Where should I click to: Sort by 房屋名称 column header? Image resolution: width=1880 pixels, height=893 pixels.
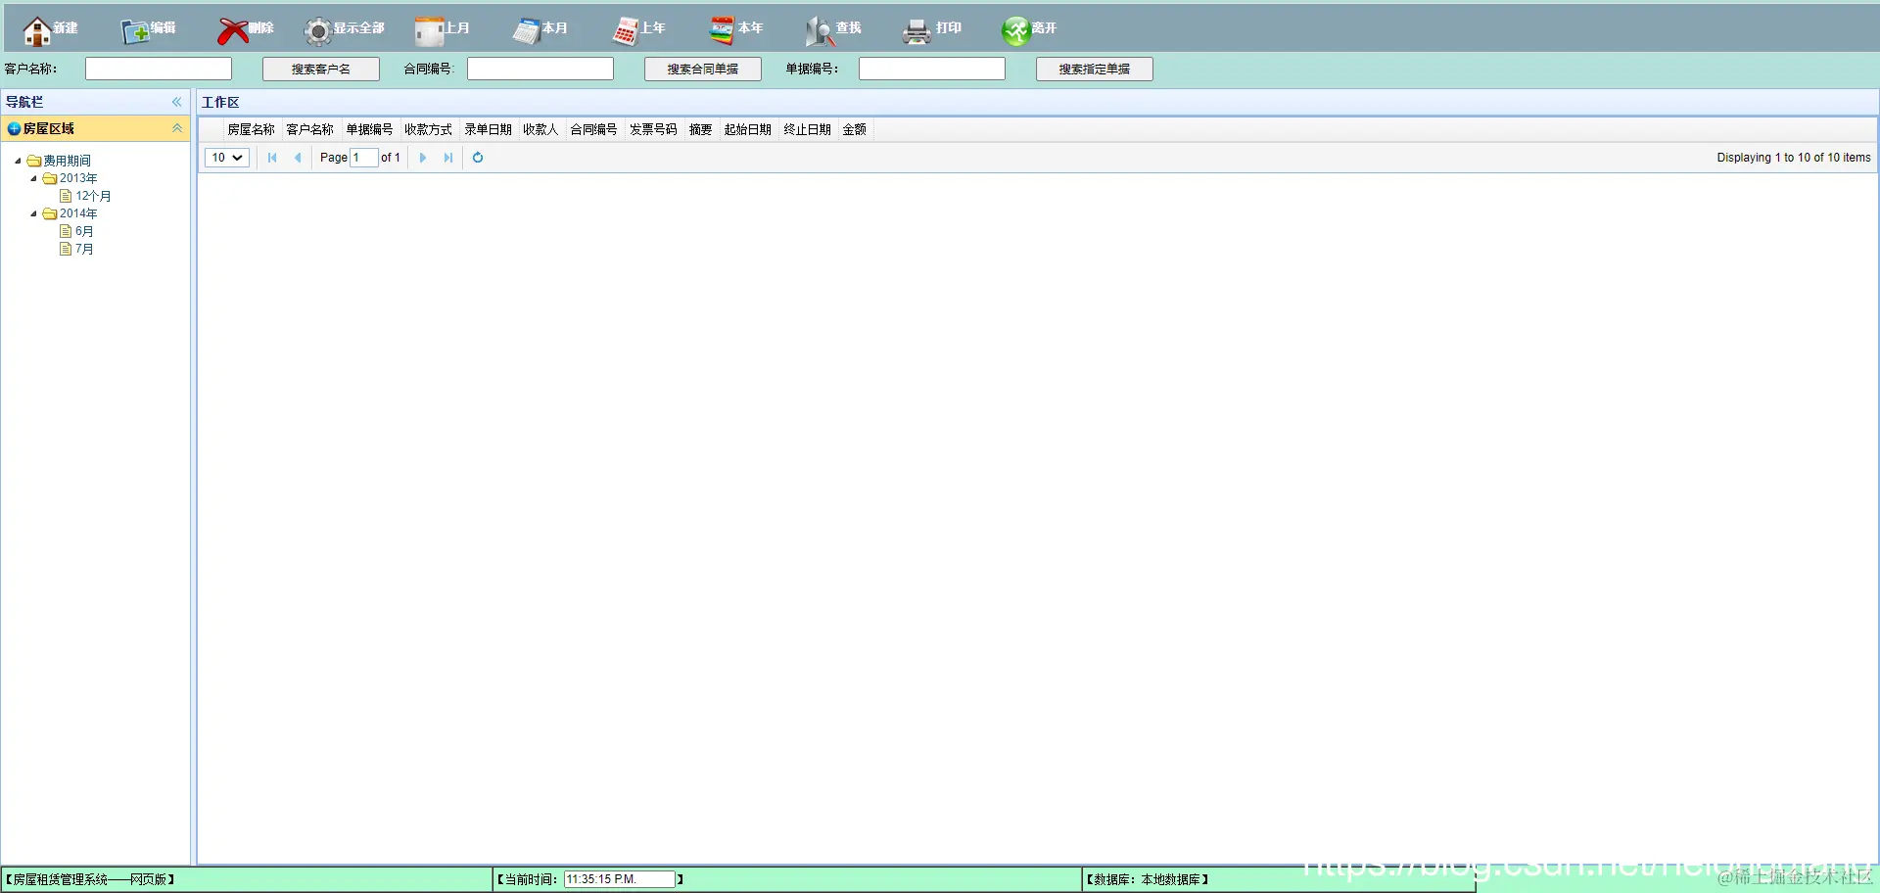[251, 129]
